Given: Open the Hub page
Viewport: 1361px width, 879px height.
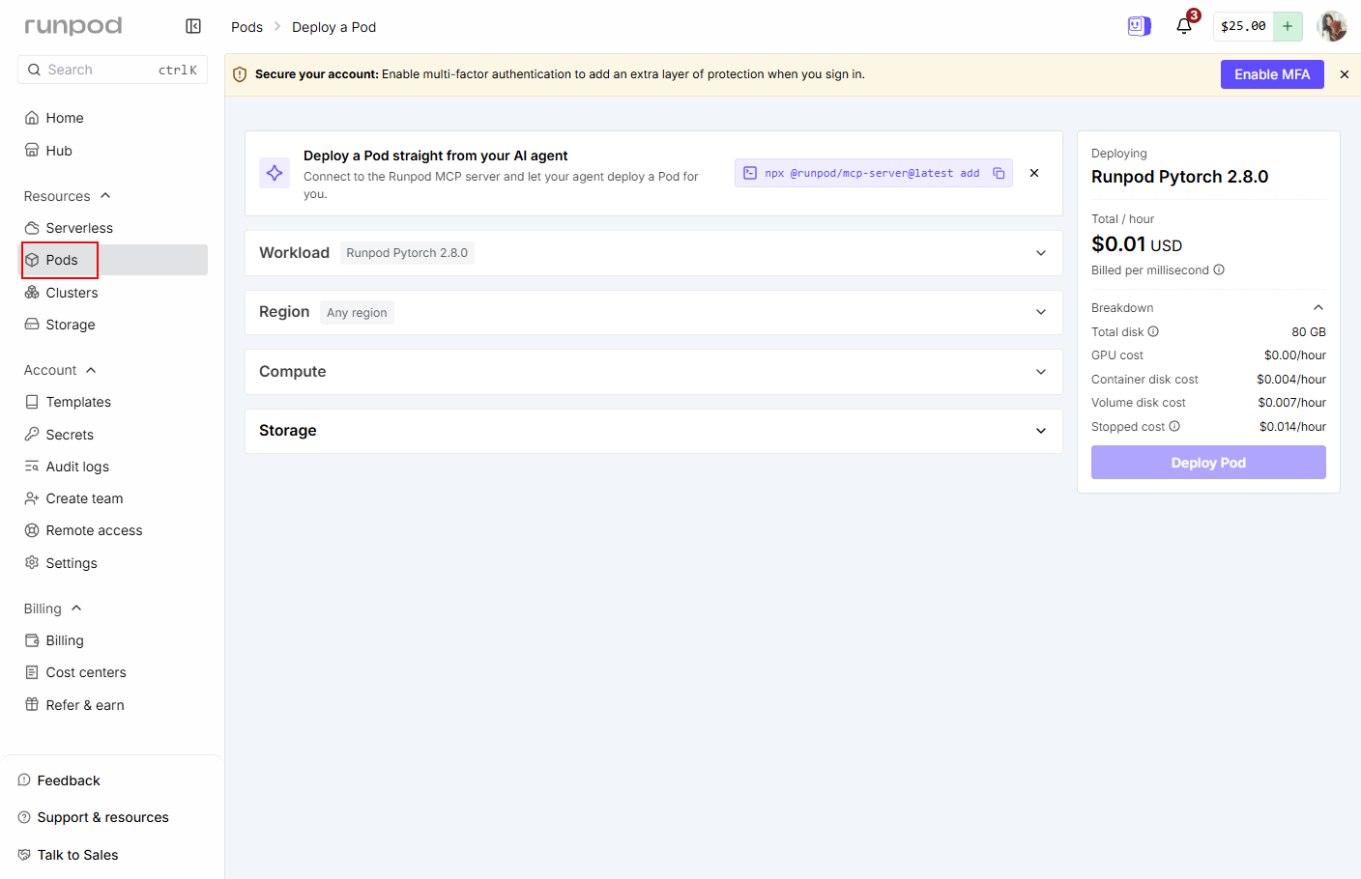Looking at the screenshot, I should [113, 151].
